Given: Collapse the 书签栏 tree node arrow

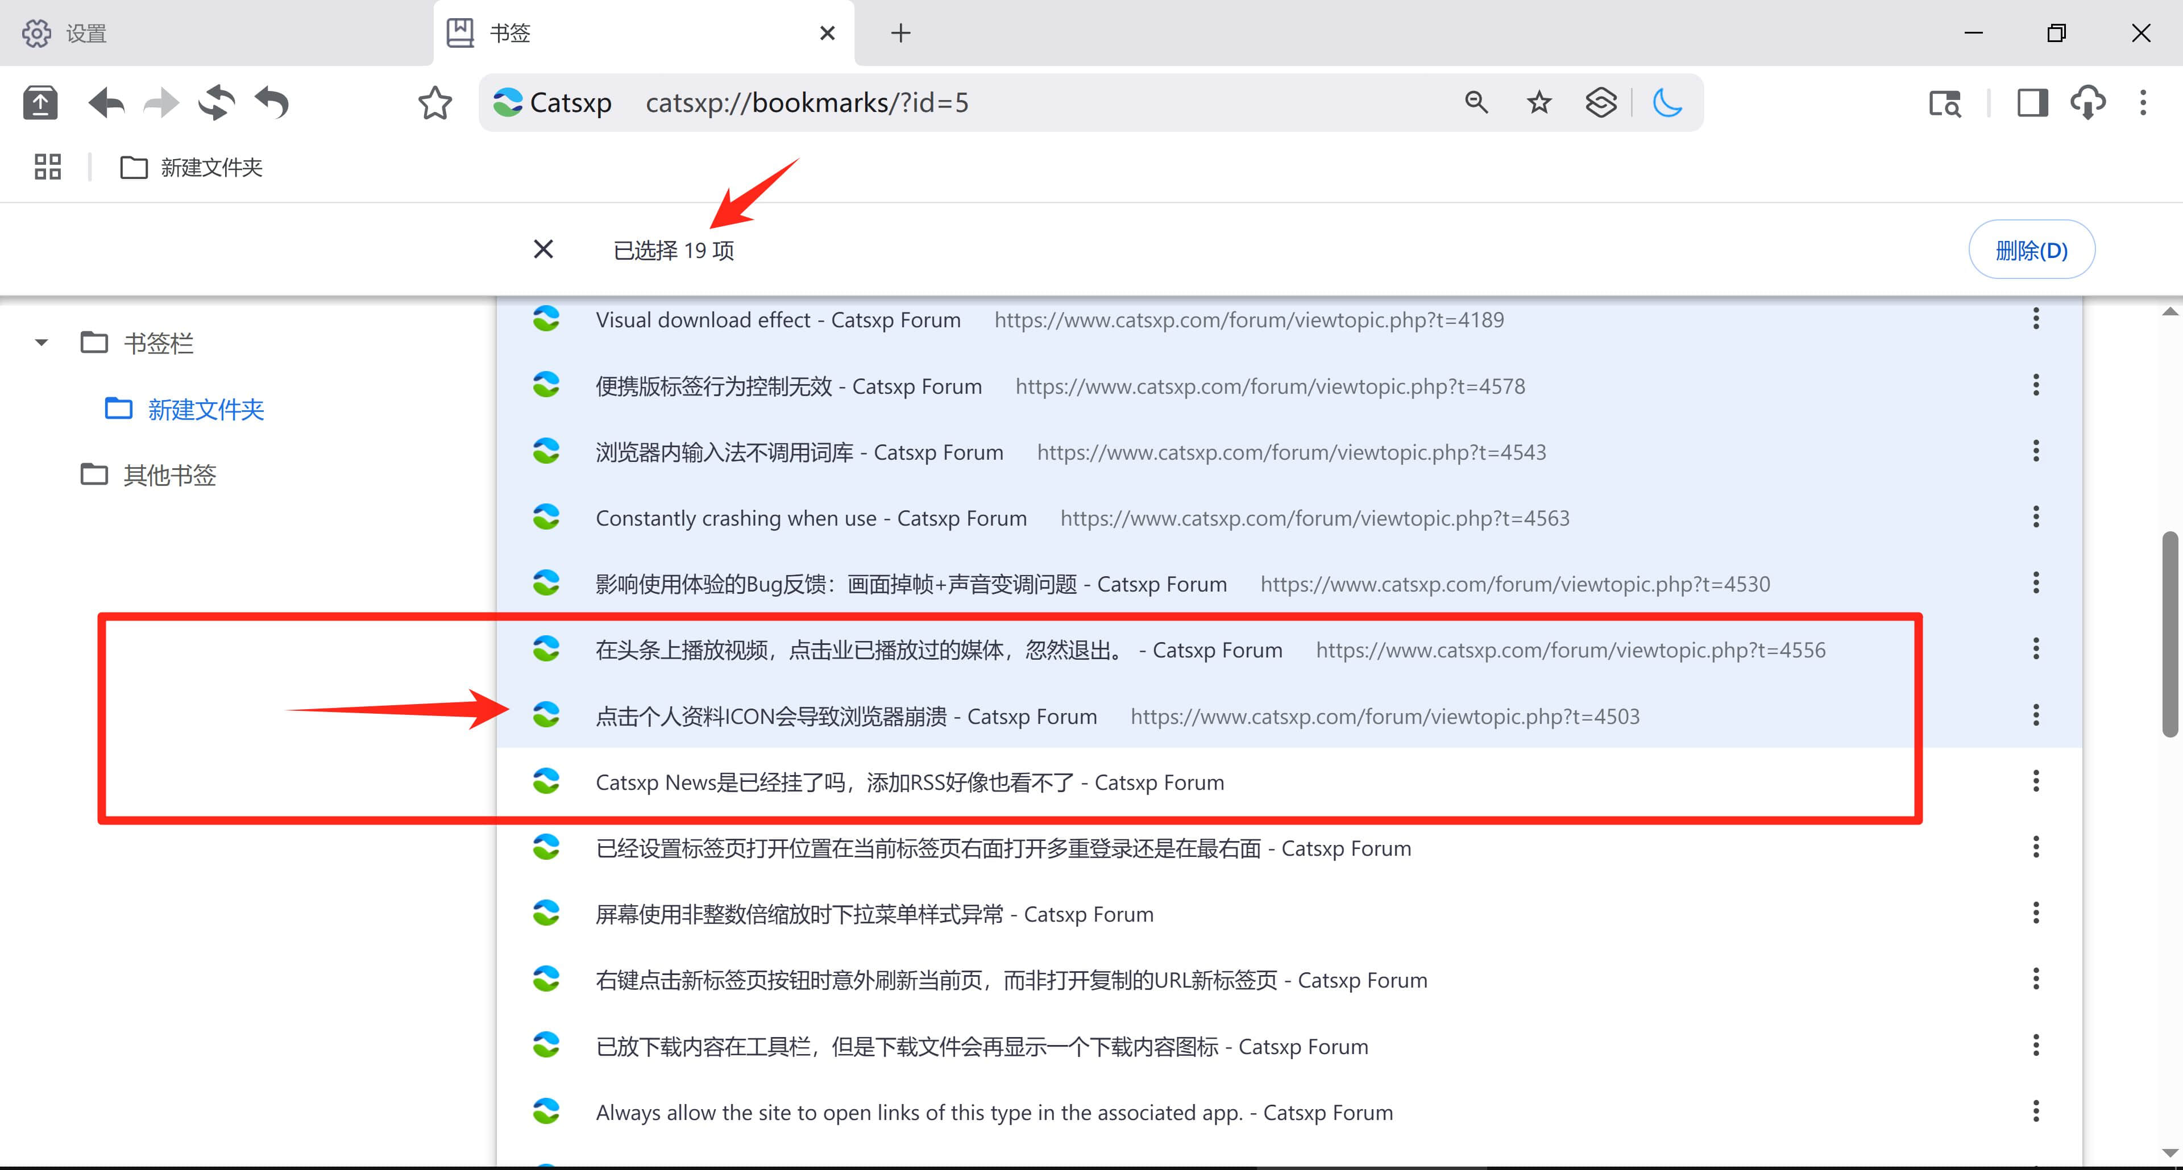Looking at the screenshot, I should [x=41, y=343].
